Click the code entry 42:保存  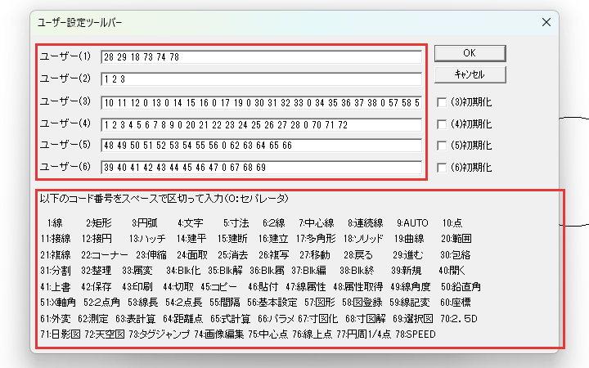point(97,287)
